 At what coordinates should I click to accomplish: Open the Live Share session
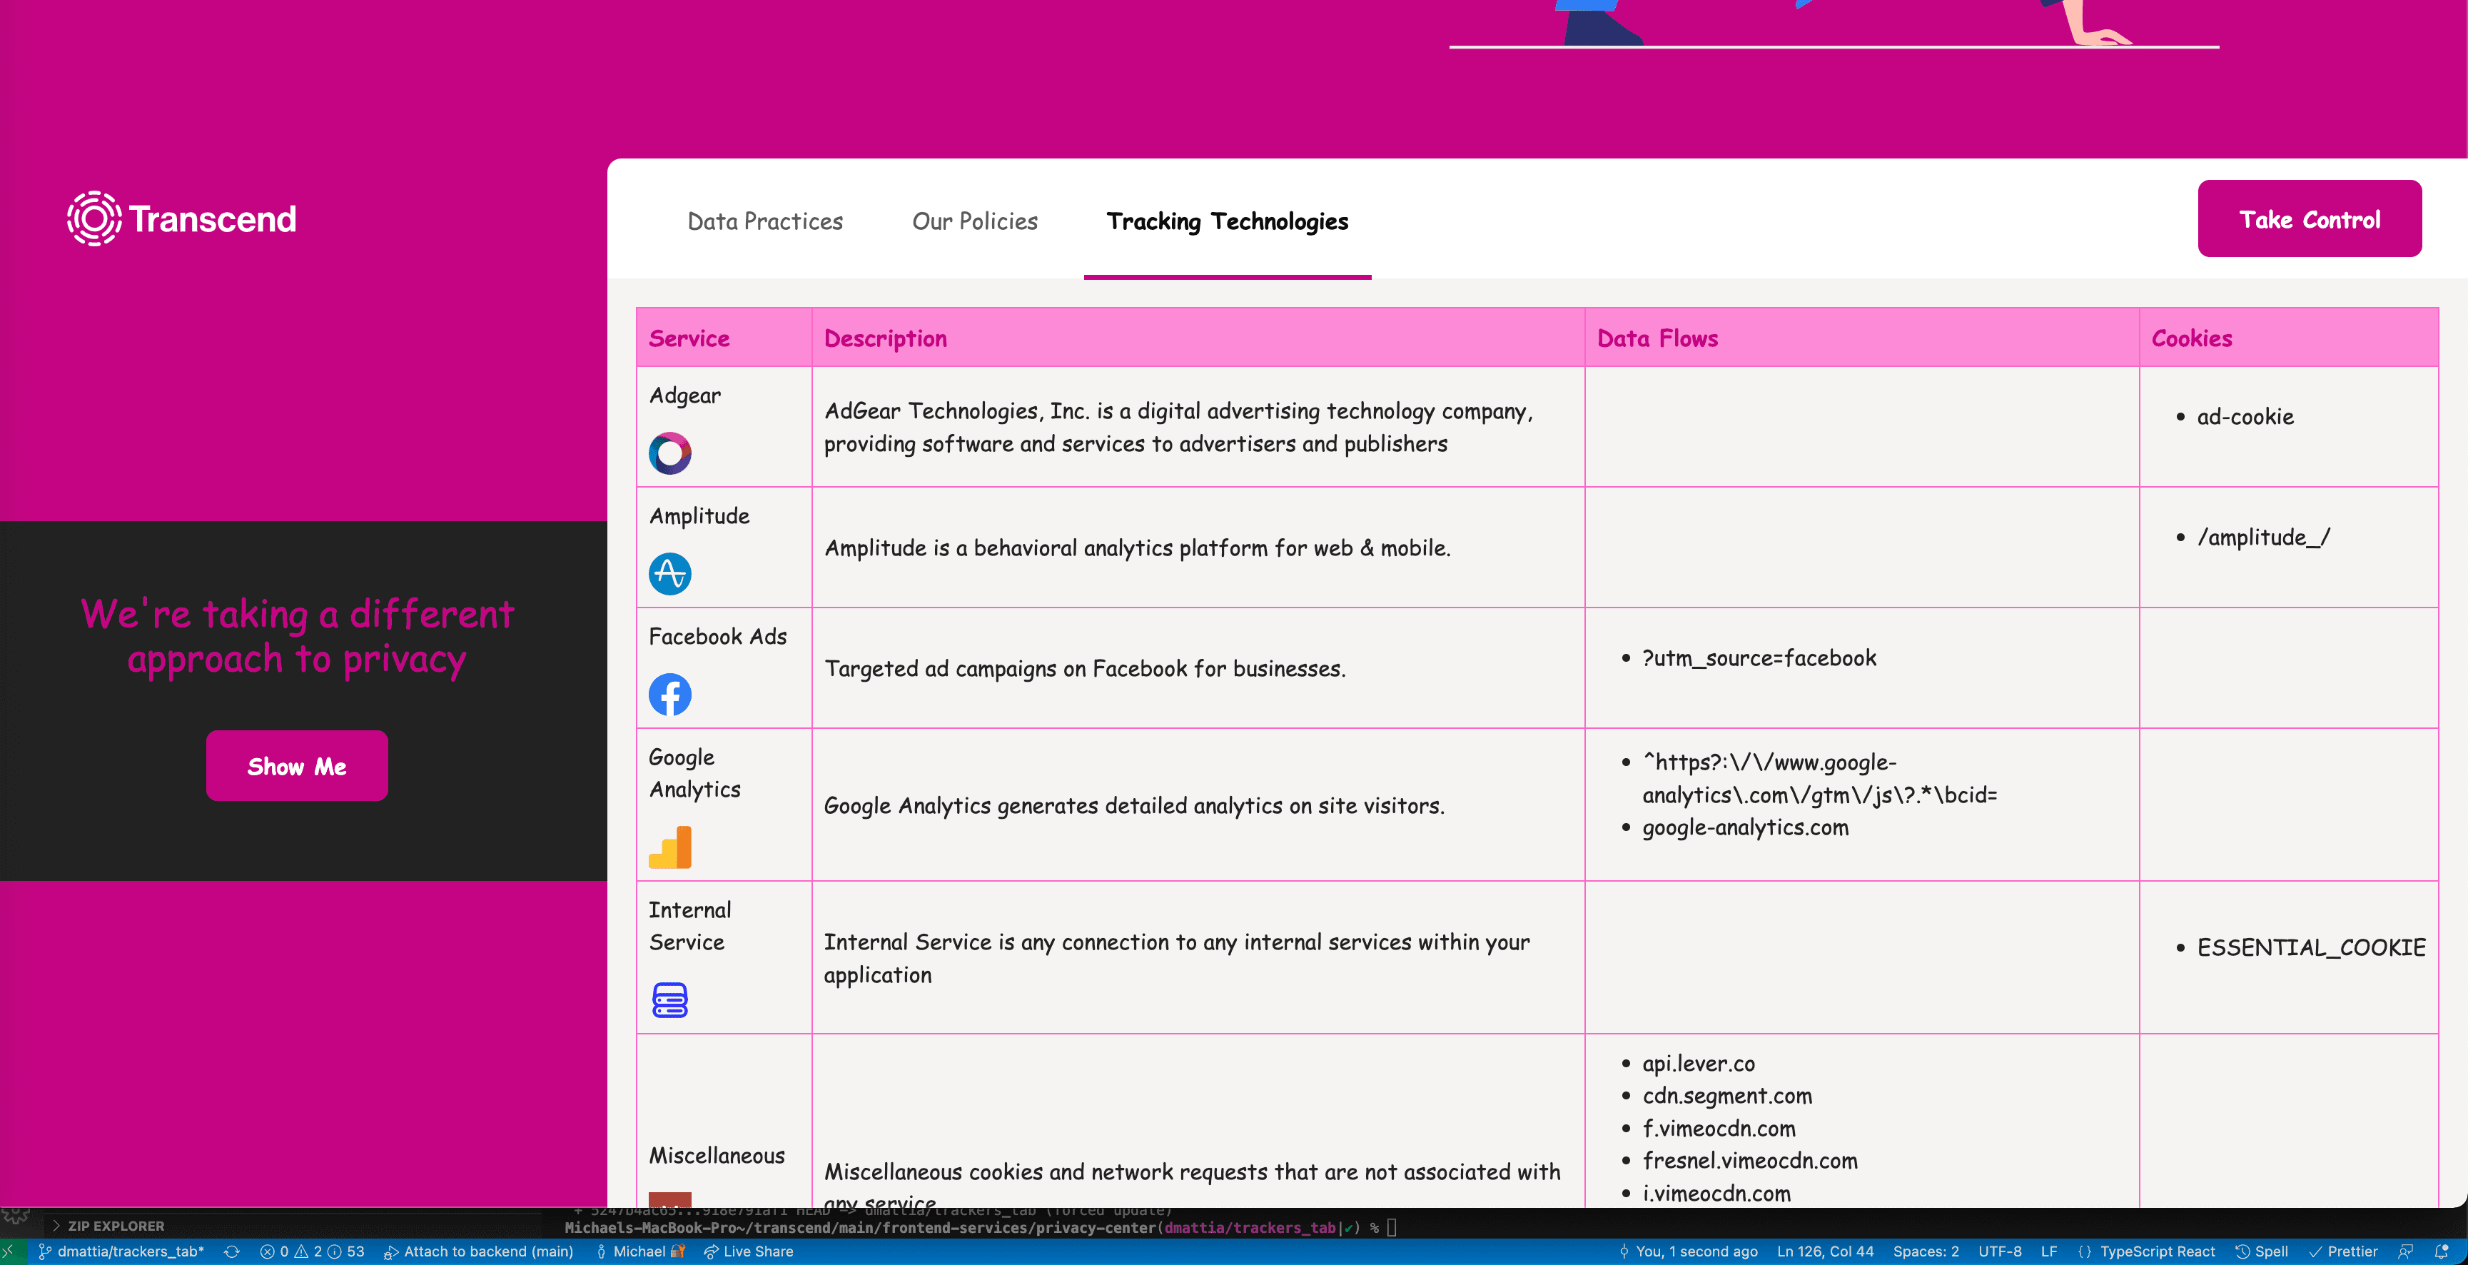tap(750, 1251)
